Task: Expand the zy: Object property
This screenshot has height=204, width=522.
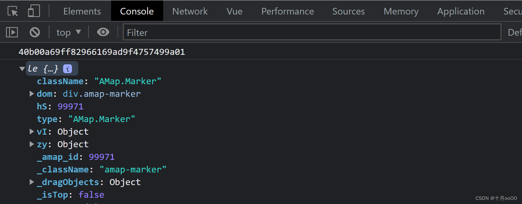Action: point(32,144)
